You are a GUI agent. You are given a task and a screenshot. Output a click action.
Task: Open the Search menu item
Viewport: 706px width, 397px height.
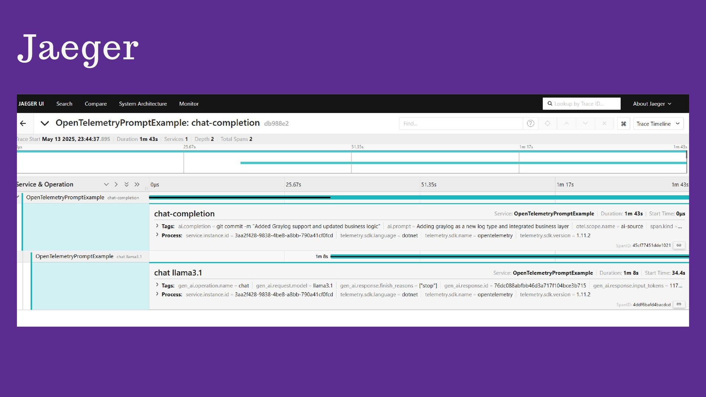click(x=64, y=104)
